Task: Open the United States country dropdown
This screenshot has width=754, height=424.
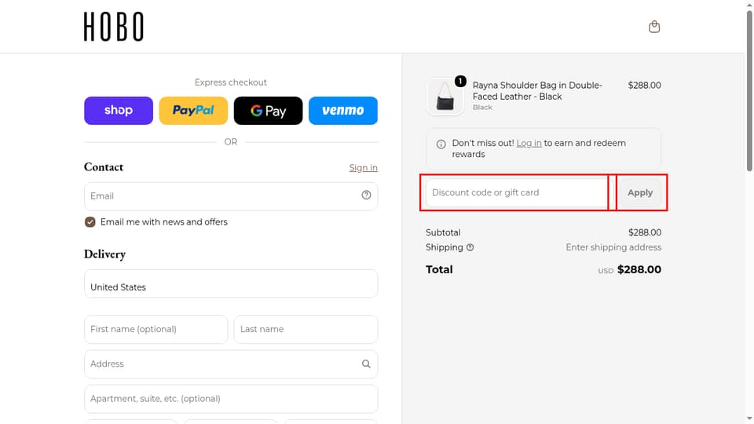Action: click(231, 283)
